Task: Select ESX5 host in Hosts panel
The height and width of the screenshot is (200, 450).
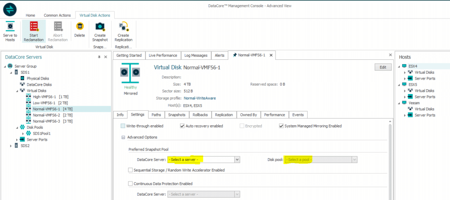Action: pyautogui.click(x=413, y=84)
